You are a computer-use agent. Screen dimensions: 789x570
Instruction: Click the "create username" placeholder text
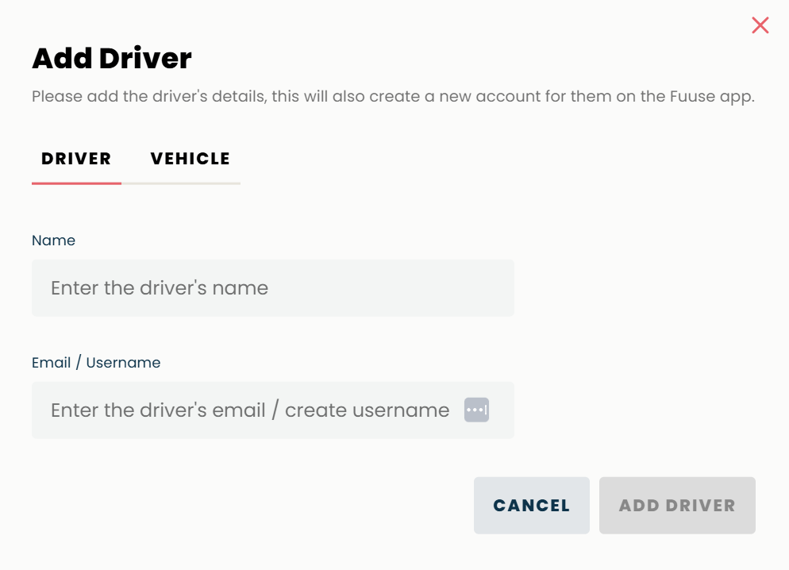pyautogui.click(x=368, y=410)
